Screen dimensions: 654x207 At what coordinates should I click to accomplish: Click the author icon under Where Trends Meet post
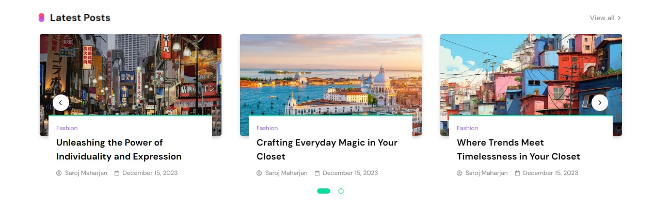[459, 173]
